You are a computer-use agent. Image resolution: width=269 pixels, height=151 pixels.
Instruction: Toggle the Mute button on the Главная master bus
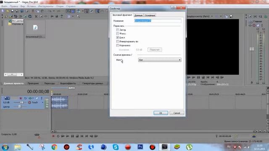click(x=258, y=25)
